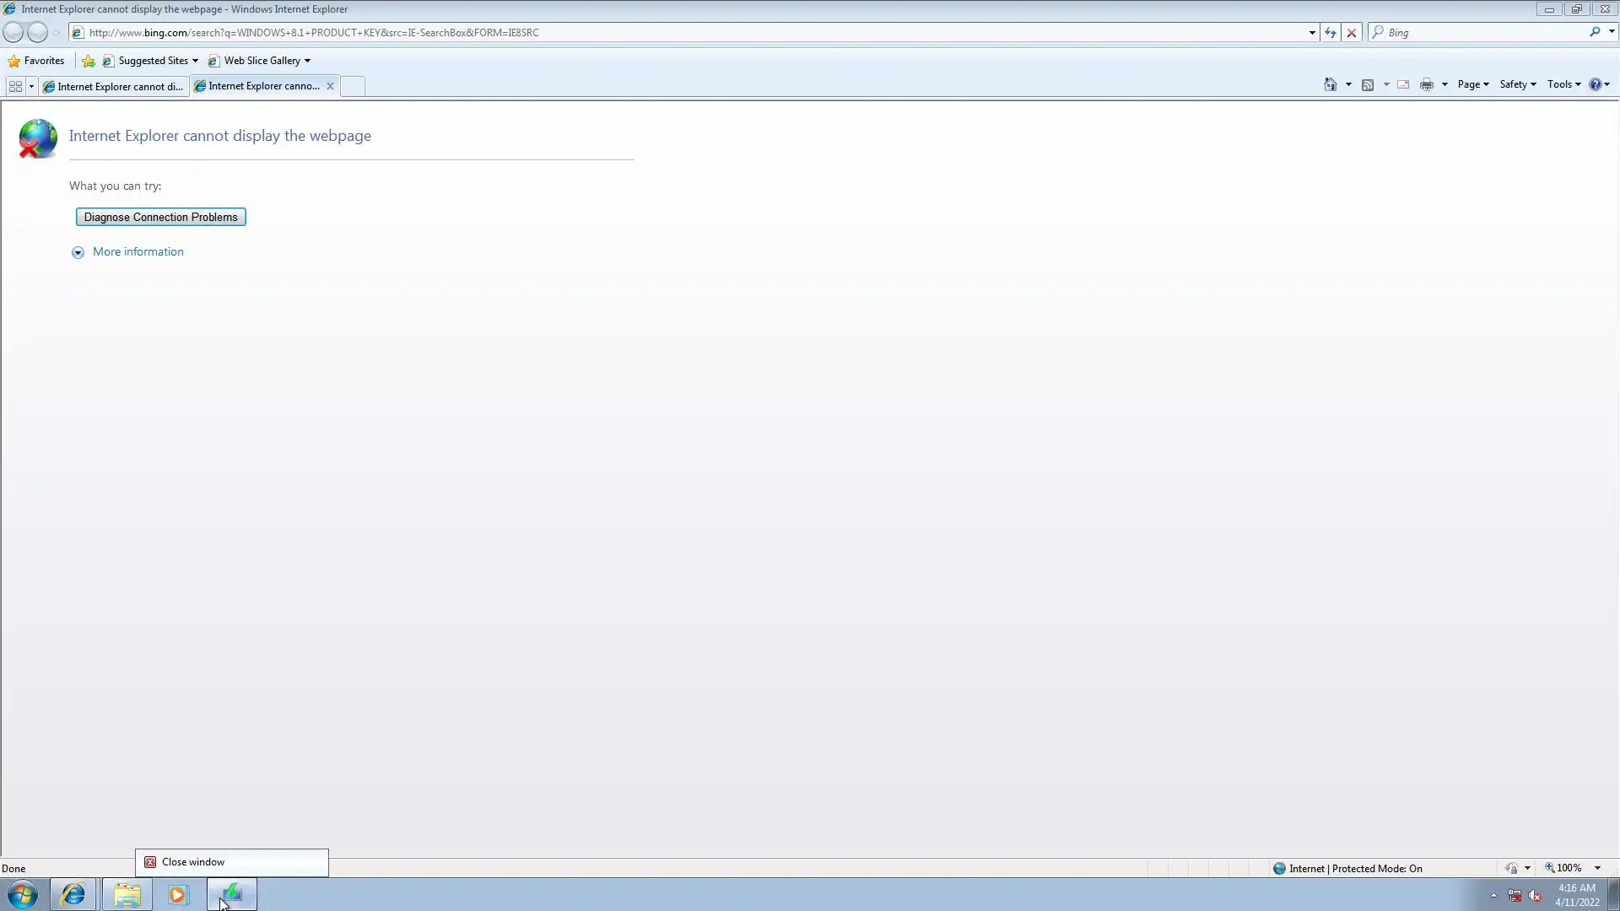This screenshot has height=911, width=1620.
Task: Click the Home icon in command bar
Action: (1331, 84)
